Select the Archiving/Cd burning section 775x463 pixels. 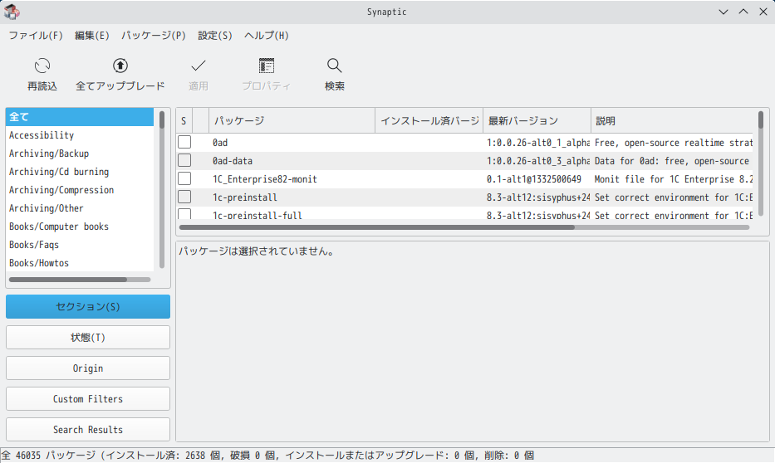coord(80,172)
